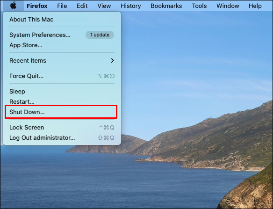The image size is (273, 209).
Task: Open About This Mac
Action: (62, 19)
